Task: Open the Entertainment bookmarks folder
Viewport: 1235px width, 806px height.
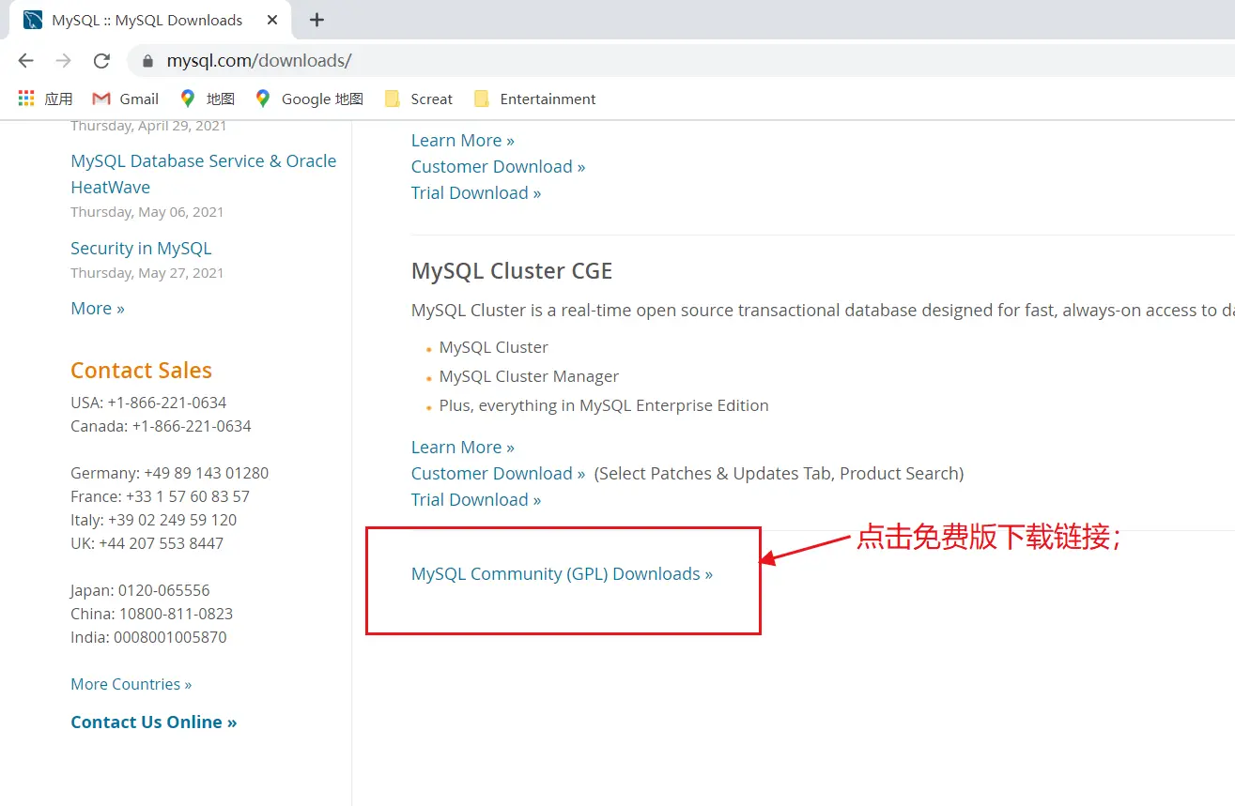Action: point(535,99)
